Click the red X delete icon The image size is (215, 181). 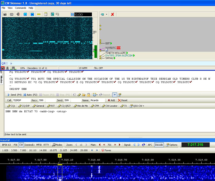(112, 14)
